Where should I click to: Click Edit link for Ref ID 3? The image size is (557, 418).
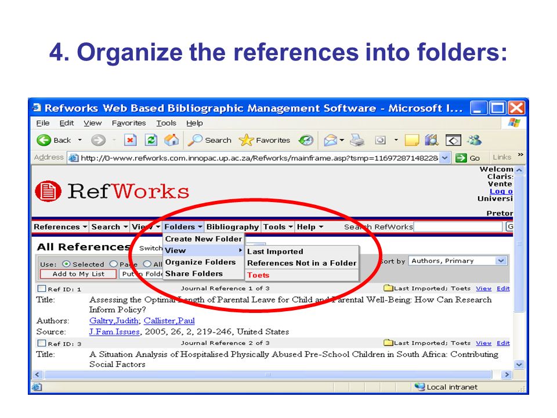[x=503, y=343]
